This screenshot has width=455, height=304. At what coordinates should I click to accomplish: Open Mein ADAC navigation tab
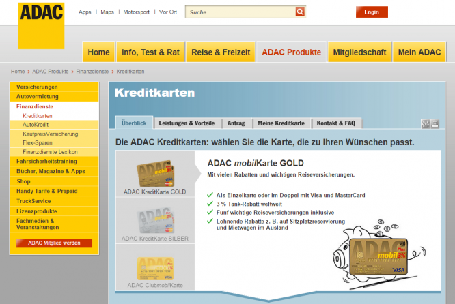419,52
